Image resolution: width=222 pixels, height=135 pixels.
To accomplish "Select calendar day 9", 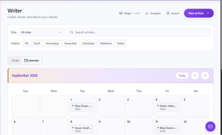I will [x=111, y=126].
